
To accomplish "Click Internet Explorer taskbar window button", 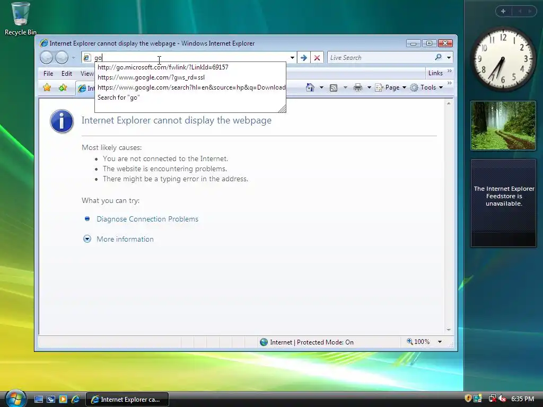I will (127, 400).
